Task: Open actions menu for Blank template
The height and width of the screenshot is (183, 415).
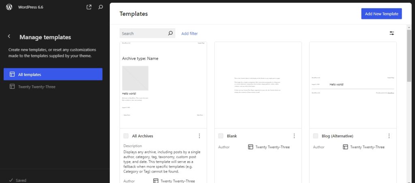Action: (x=294, y=136)
